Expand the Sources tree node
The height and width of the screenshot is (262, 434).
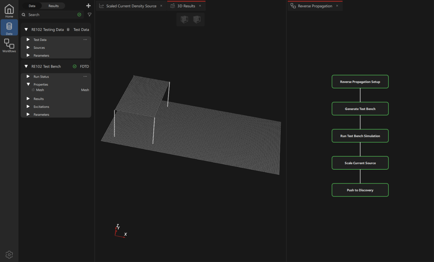coord(28,48)
